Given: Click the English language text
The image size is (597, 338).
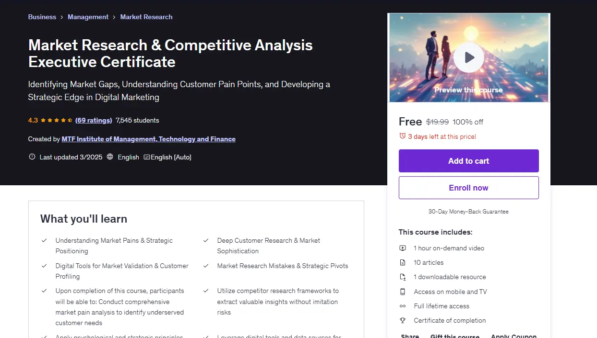Looking at the screenshot, I should click(x=128, y=157).
